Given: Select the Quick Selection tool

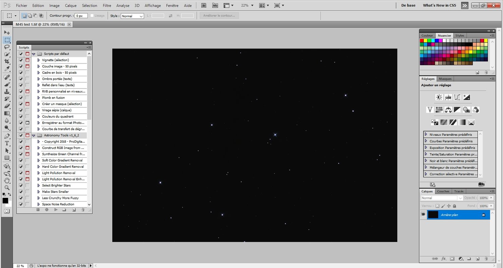Looking at the screenshot, I should [x=7, y=54].
